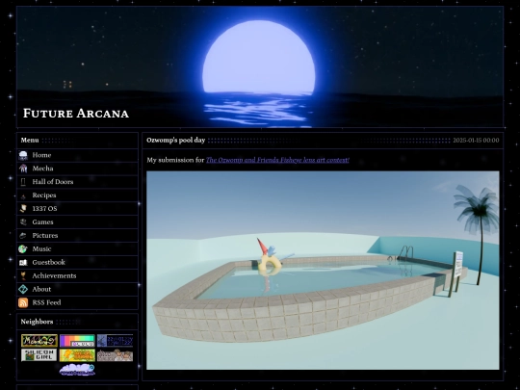Viewport: 520px width, 390px height.
Task: Open the Recipes menu entry
Action: click(44, 195)
